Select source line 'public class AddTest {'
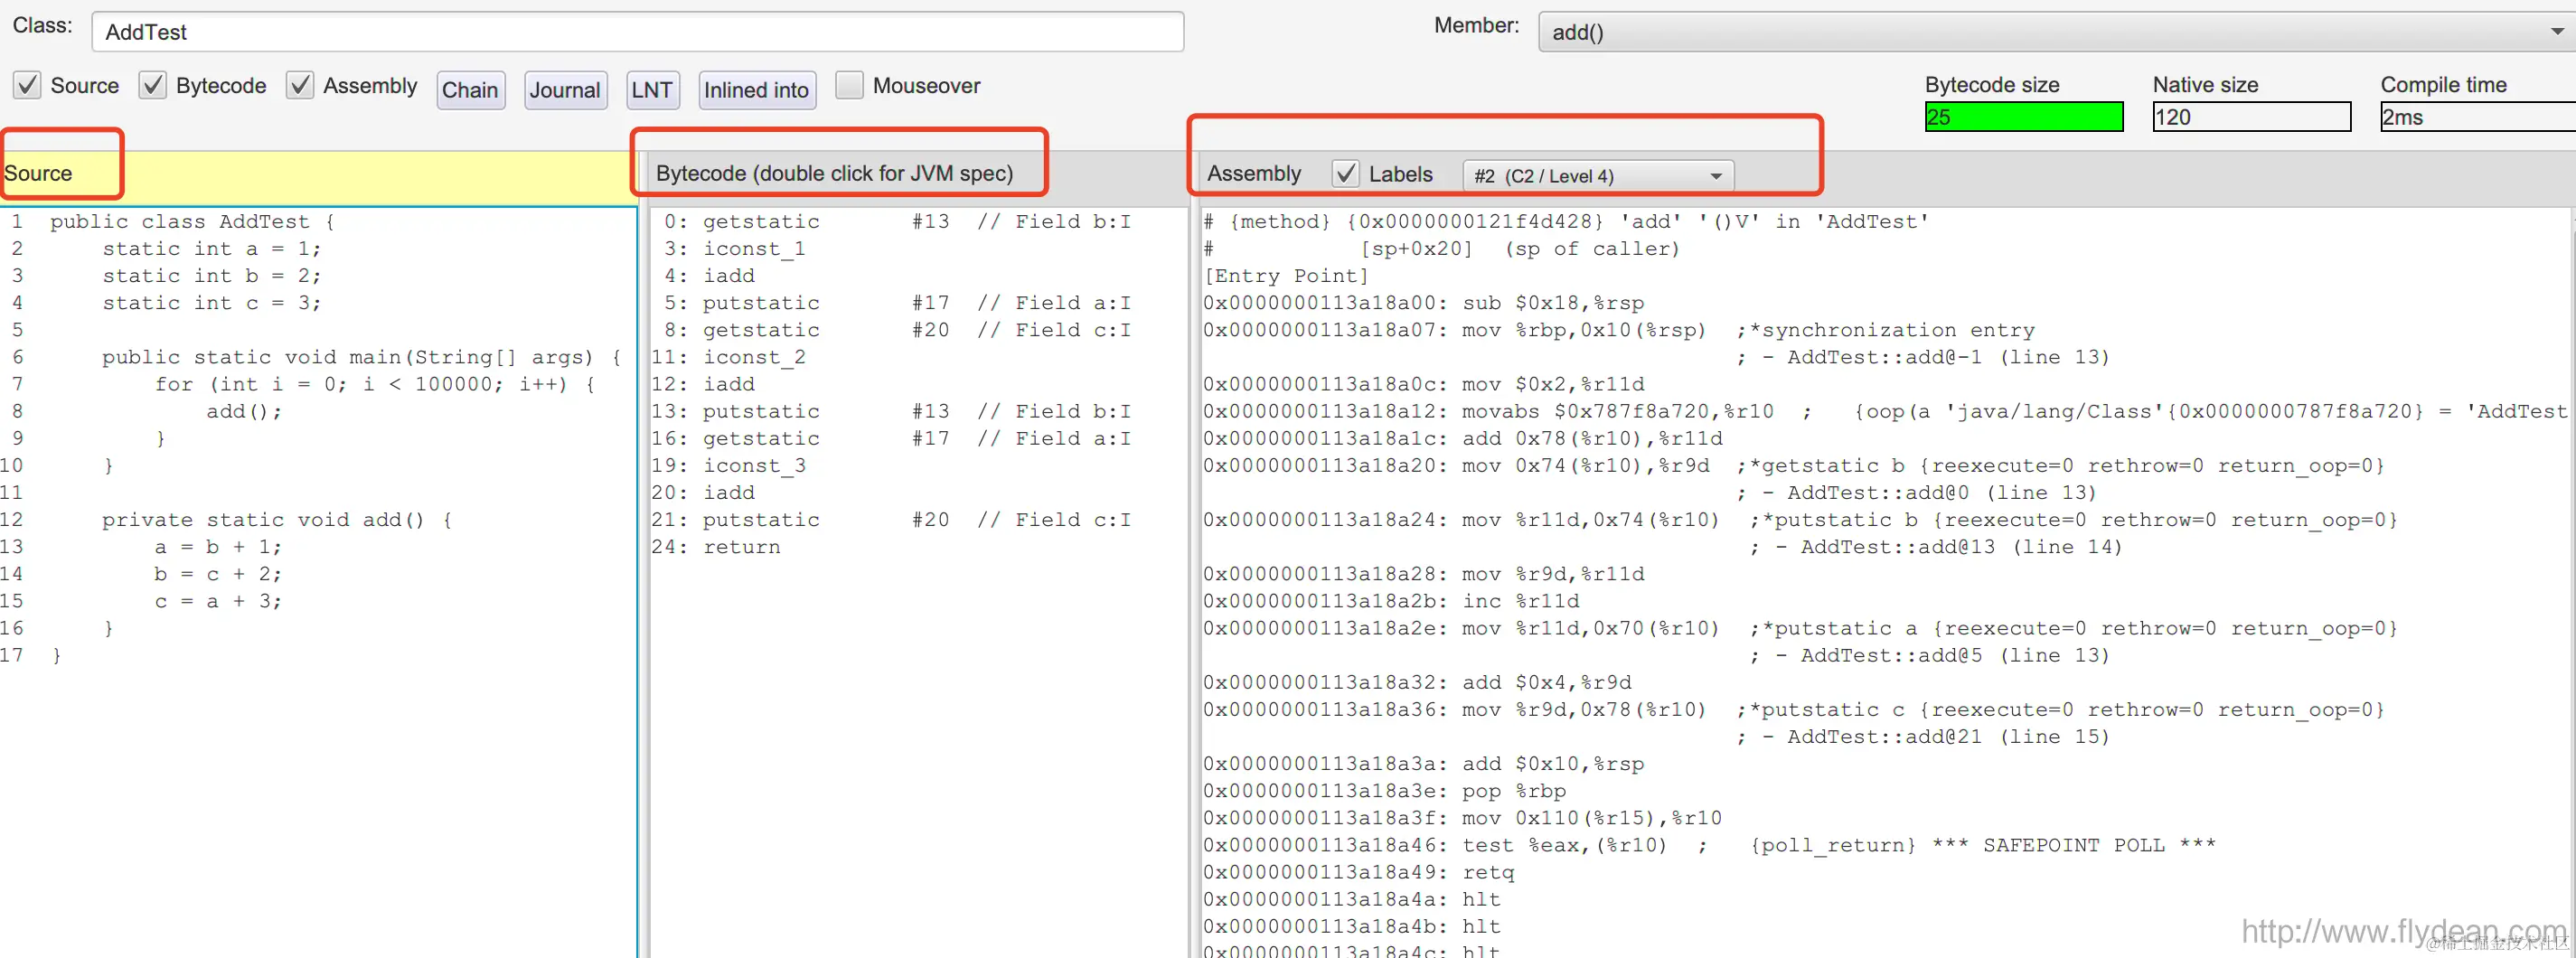This screenshot has height=958, width=2576. point(192,222)
